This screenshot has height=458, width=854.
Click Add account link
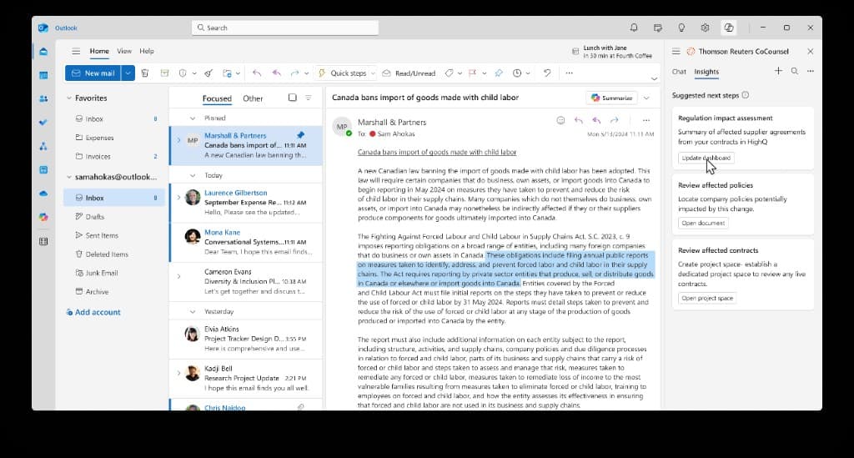tap(93, 312)
